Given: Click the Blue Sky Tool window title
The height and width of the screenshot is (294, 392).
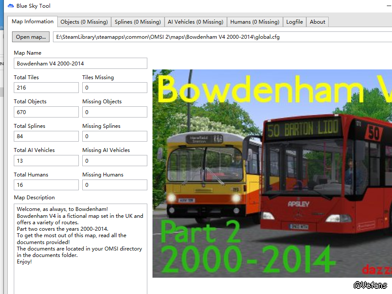Looking at the screenshot, I should tap(33, 6).
